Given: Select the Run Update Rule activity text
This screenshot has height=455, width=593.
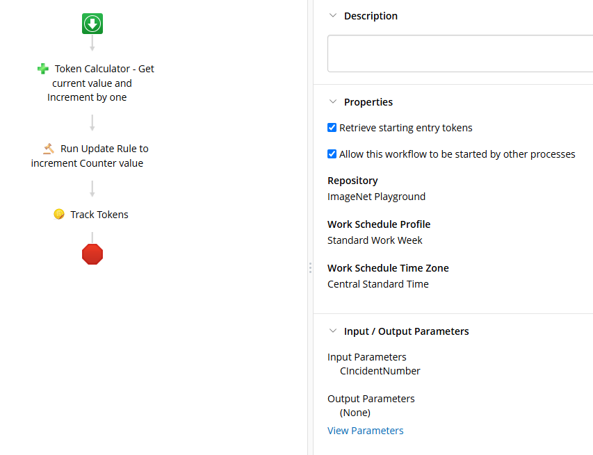Looking at the screenshot, I should click(x=90, y=156).
